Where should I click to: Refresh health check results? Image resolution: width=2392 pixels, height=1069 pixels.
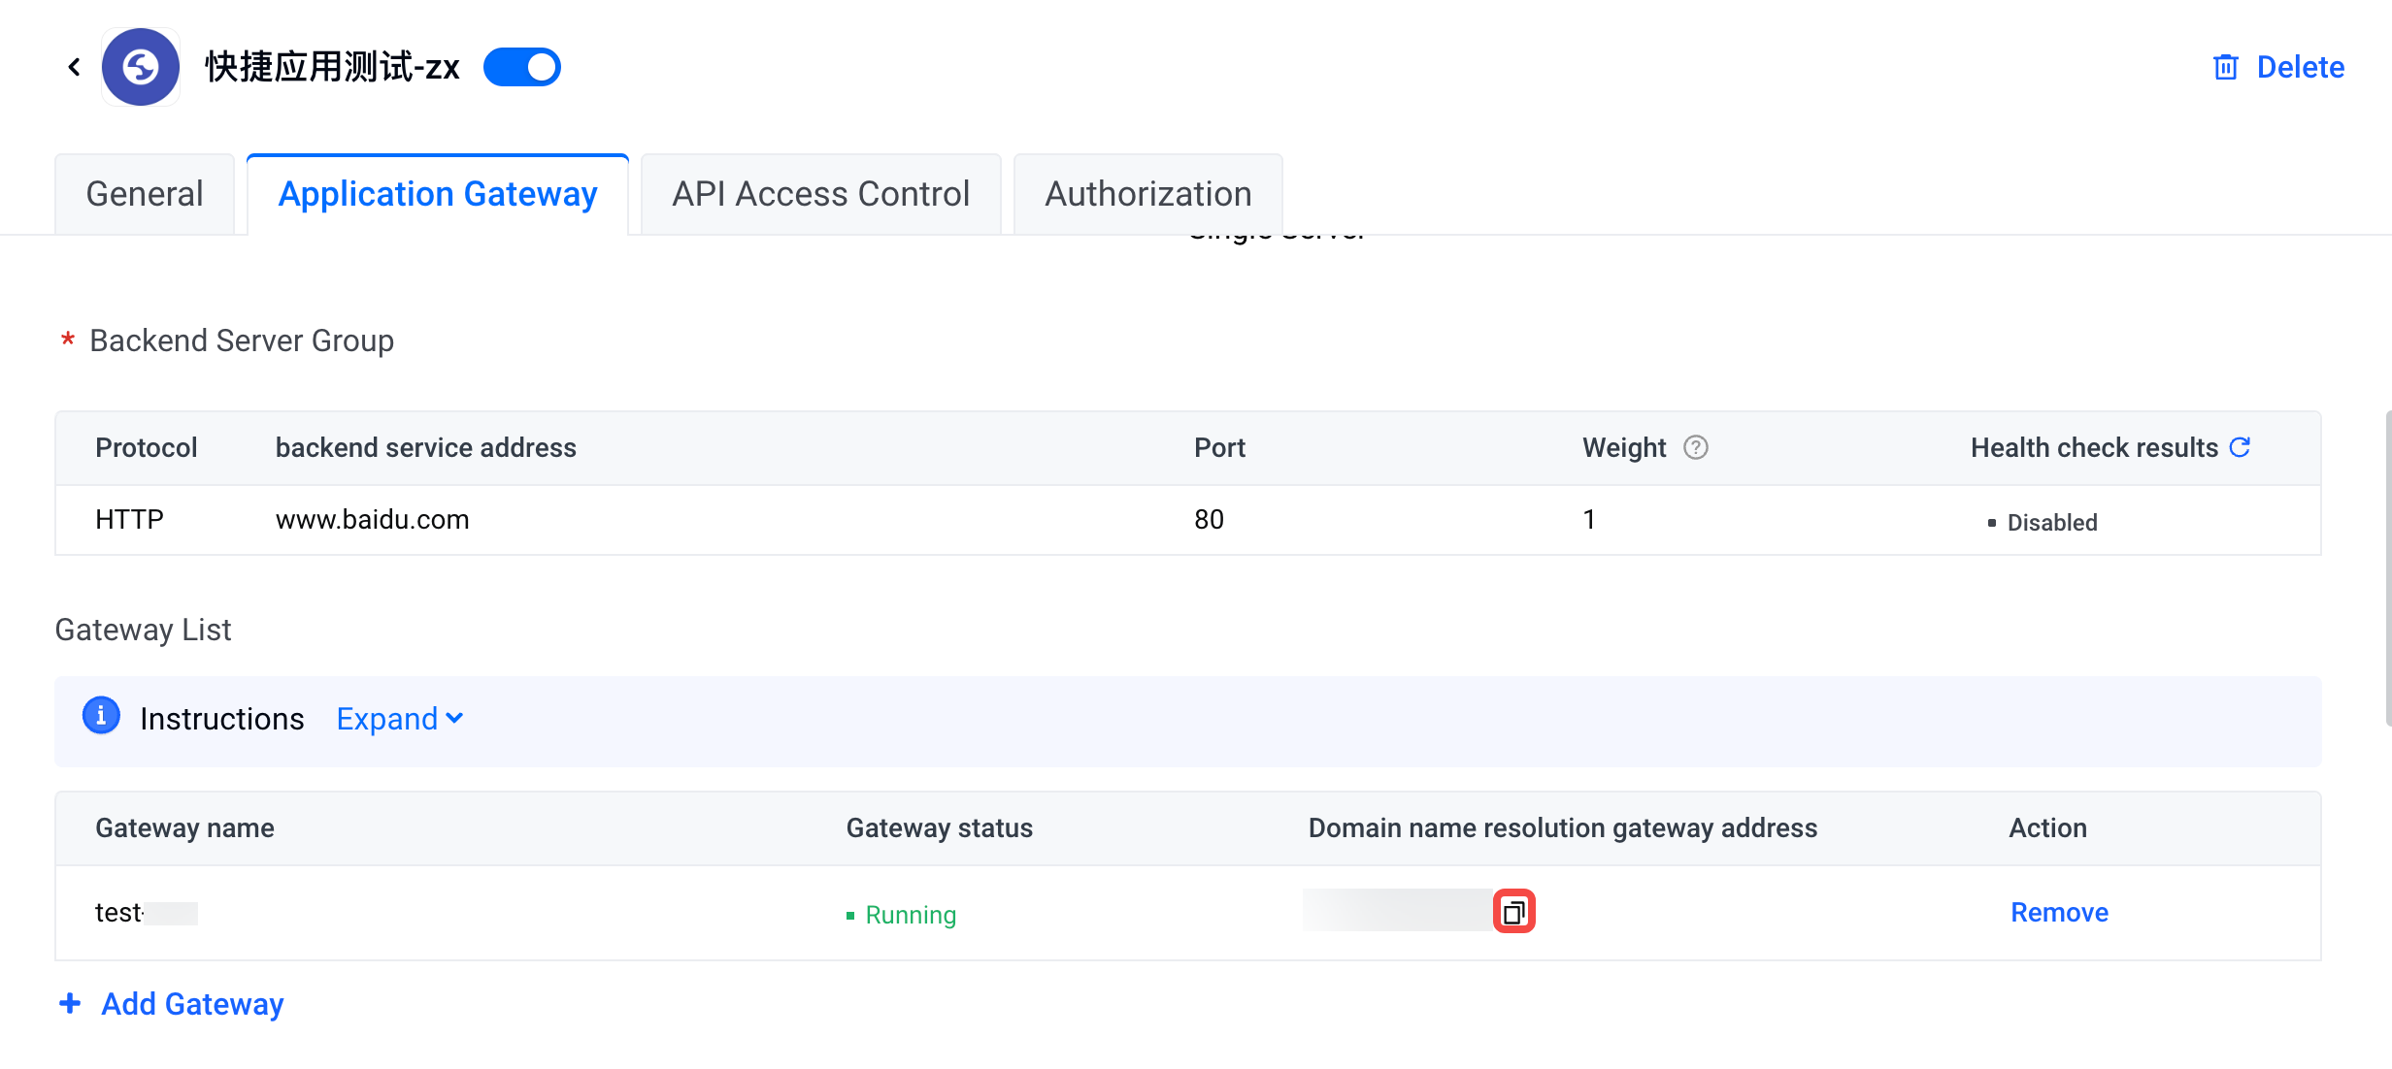pyautogui.click(x=2240, y=447)
